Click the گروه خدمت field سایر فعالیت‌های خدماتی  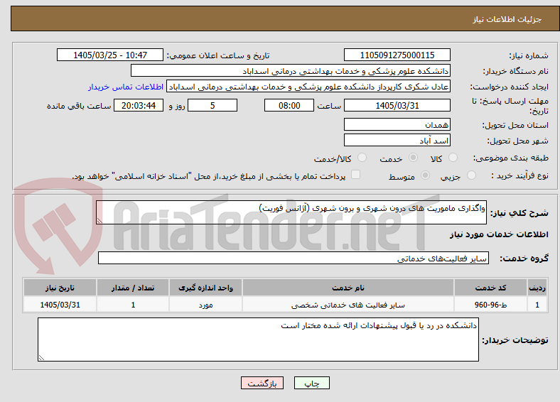[x=294, y=258]
